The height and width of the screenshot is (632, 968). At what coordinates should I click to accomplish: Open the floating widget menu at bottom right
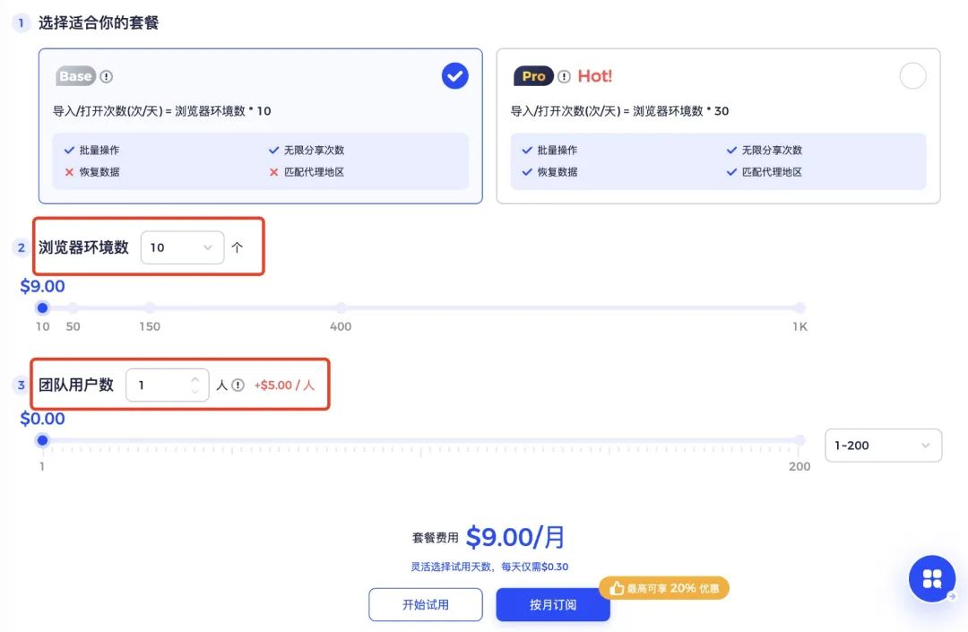click(x=931, y=579)
